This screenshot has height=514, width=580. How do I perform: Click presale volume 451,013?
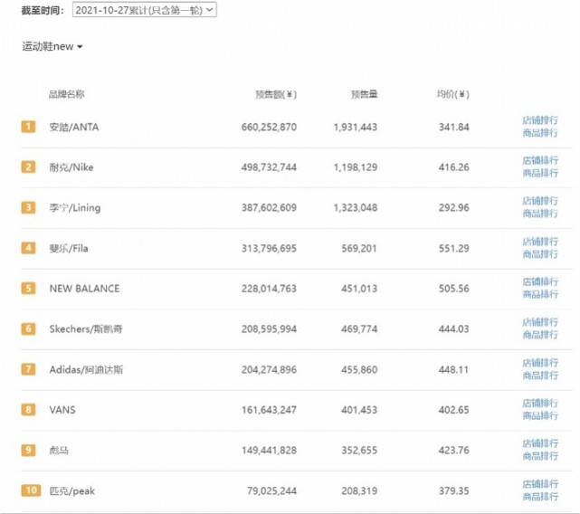coord(359,289)
